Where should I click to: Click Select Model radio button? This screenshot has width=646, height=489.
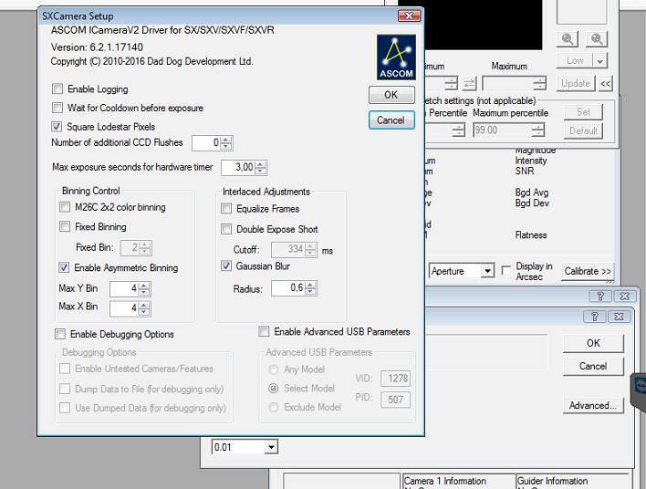click(x=273, y=388)
